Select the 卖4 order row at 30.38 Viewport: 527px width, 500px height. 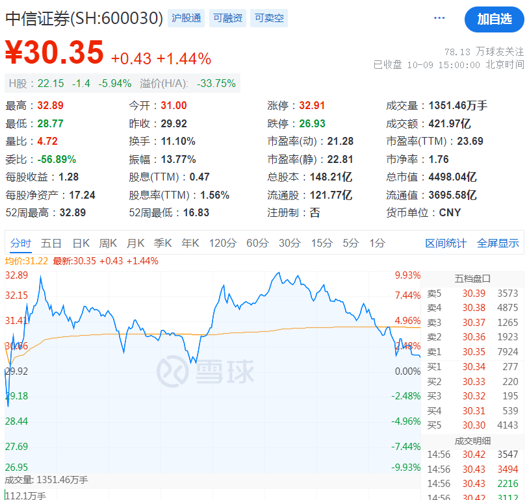coord(472,308)
